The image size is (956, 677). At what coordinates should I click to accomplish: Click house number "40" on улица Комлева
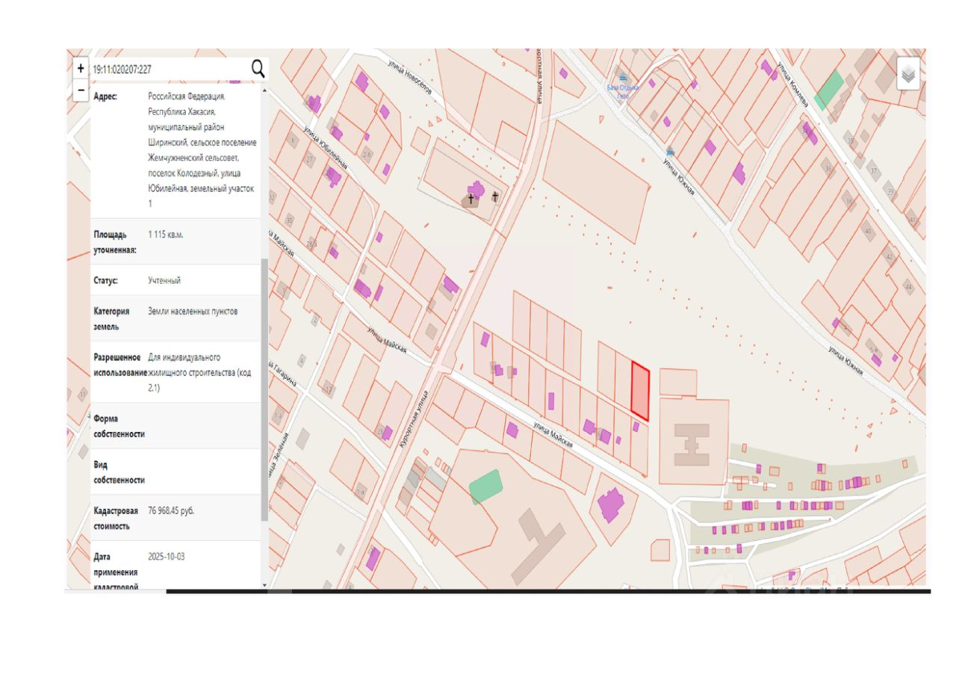click(867, 232)
